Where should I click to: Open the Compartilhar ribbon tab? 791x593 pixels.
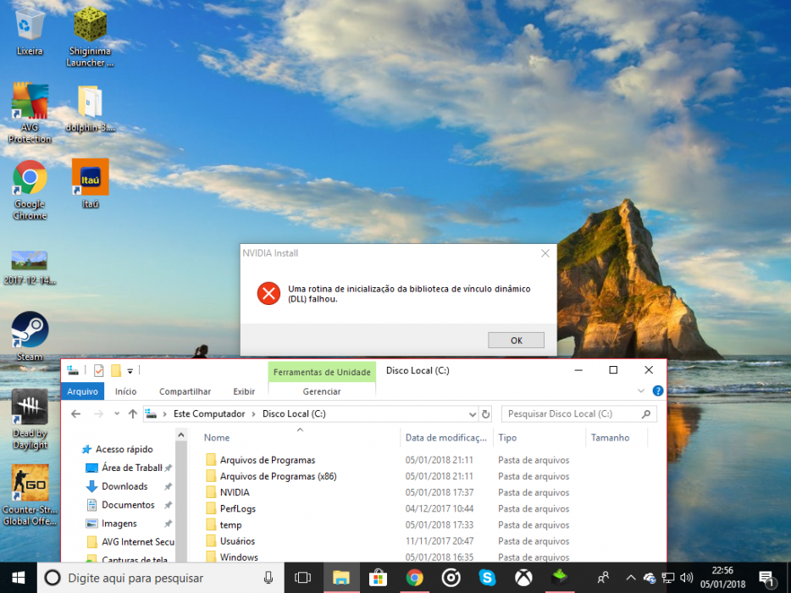(185, 391)
